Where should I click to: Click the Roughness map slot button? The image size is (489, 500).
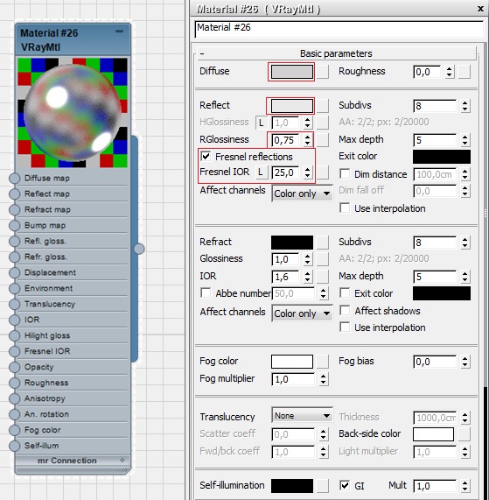pyautogui.click(x=465, y=72)
